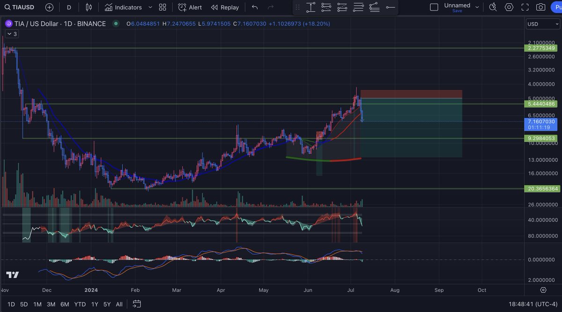Expand the manage layouts dropdown arrow

click(x=477, y=7)
